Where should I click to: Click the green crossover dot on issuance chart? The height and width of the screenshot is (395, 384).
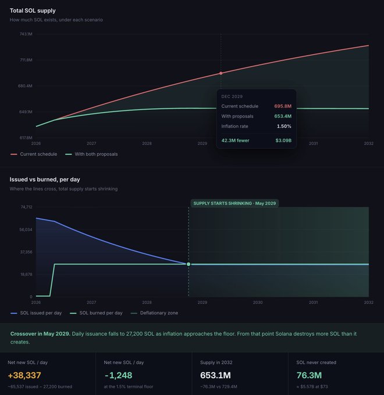pos(189,264)
